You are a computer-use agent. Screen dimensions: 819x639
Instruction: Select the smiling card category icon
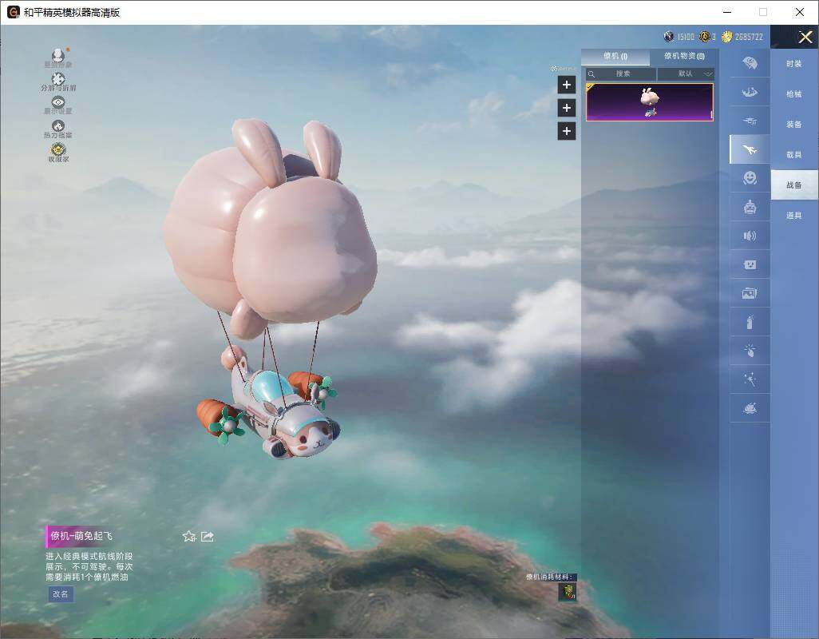(750, 264)
